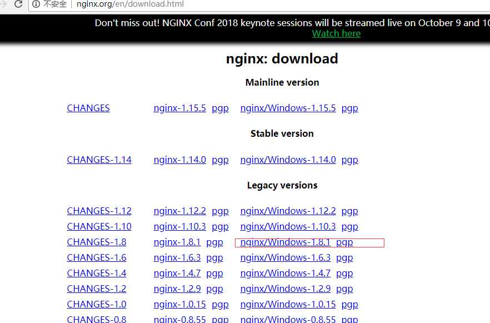This screenshot has width=490, height=323.
Task: Open CHANGES-1.0 link
Action: [x=97, y=304]
